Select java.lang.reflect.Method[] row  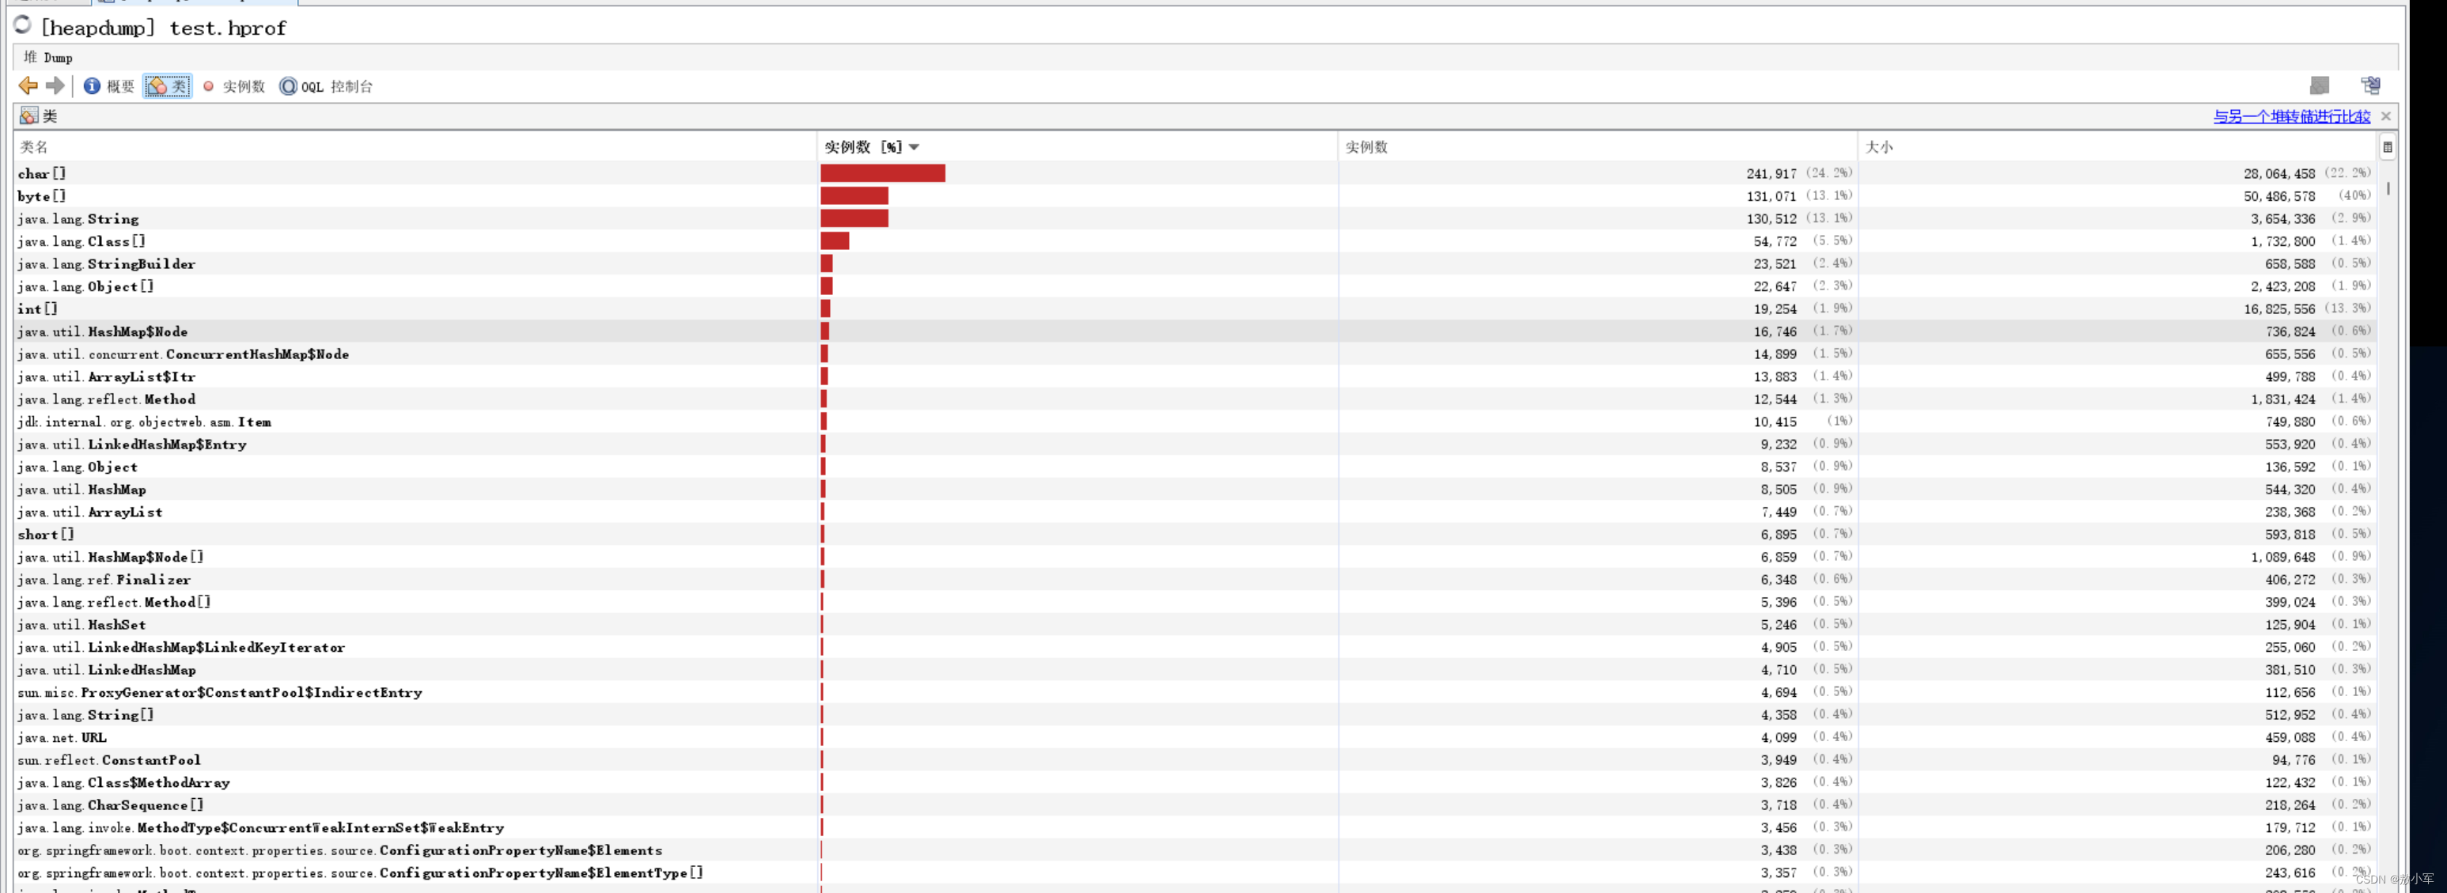1195,602
